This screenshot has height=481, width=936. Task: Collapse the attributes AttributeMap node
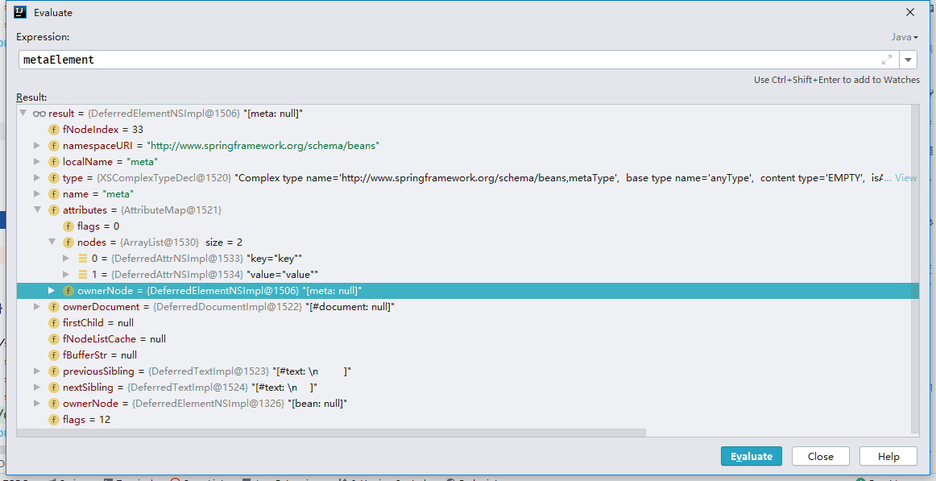pyautogui.click(x=37, y=210)
